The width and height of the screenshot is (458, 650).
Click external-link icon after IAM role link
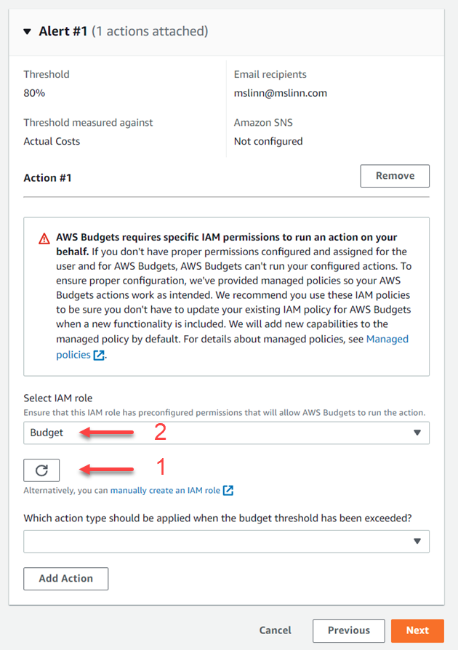(x=228, y=491)
